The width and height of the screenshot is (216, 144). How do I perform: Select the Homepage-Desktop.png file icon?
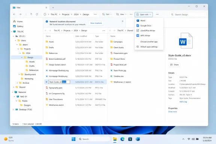point(47,70)
